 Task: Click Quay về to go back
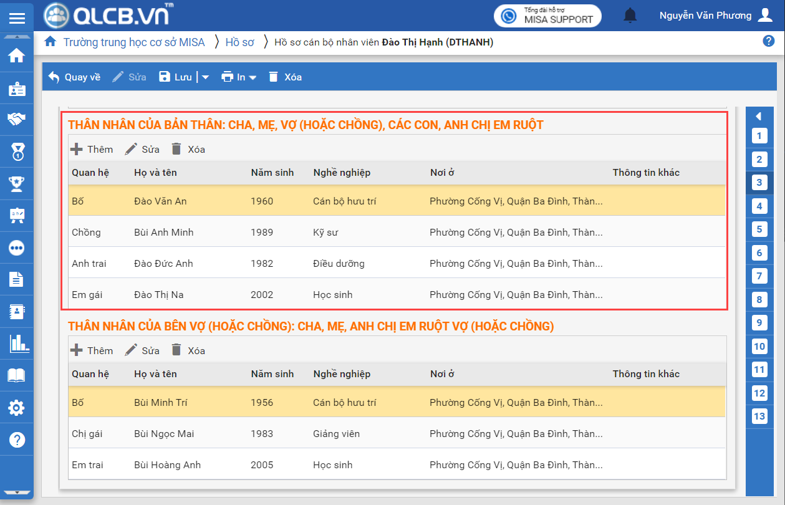coord(75,77)
